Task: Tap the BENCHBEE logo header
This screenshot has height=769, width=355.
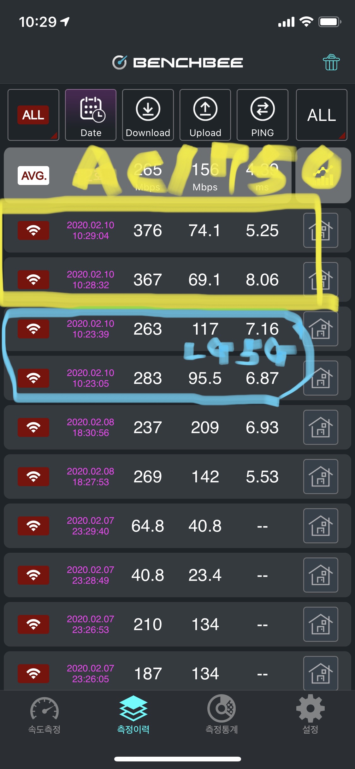Action: coord(178,62)
